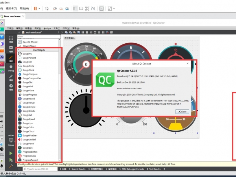The width and height of the screenshot is (236, 177).
Task: Click the Start Debugging run icon
Action: [x=11, y=160]
